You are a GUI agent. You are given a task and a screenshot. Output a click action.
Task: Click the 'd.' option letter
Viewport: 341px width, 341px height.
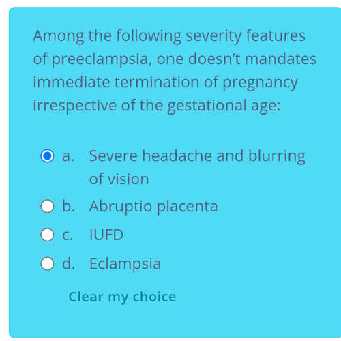point(68,263)
